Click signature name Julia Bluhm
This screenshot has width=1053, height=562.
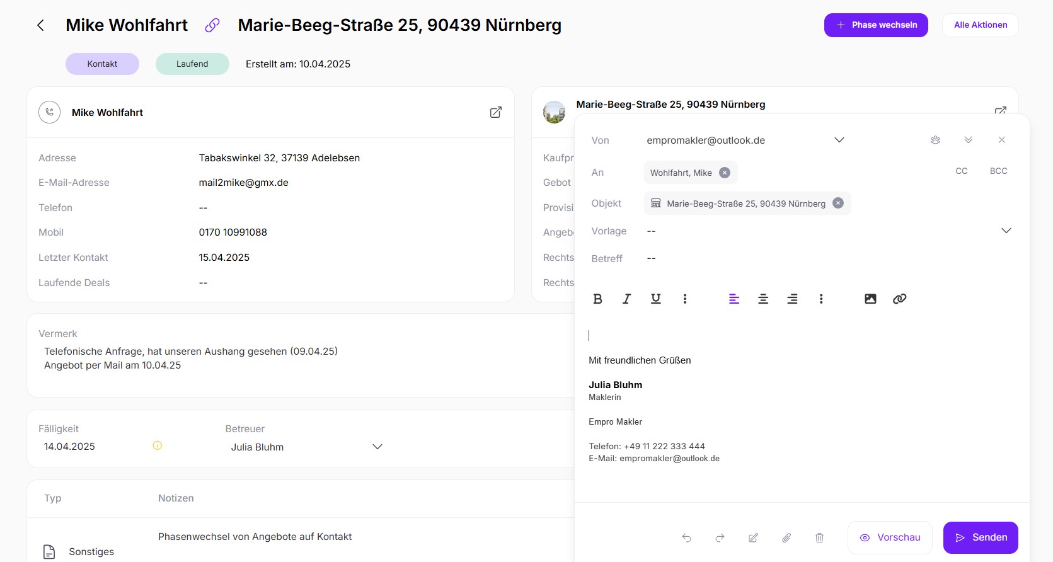tap(615, 385)
